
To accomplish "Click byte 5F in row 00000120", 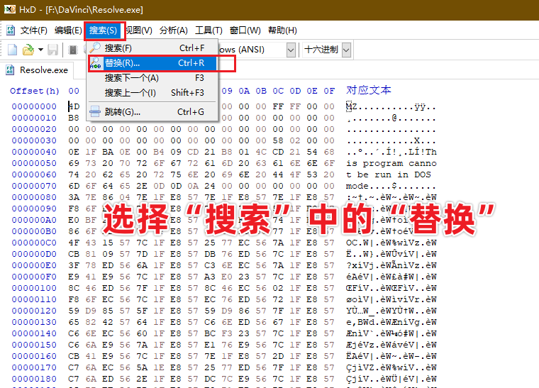I will pyautogui.click(x=142, y=311).
